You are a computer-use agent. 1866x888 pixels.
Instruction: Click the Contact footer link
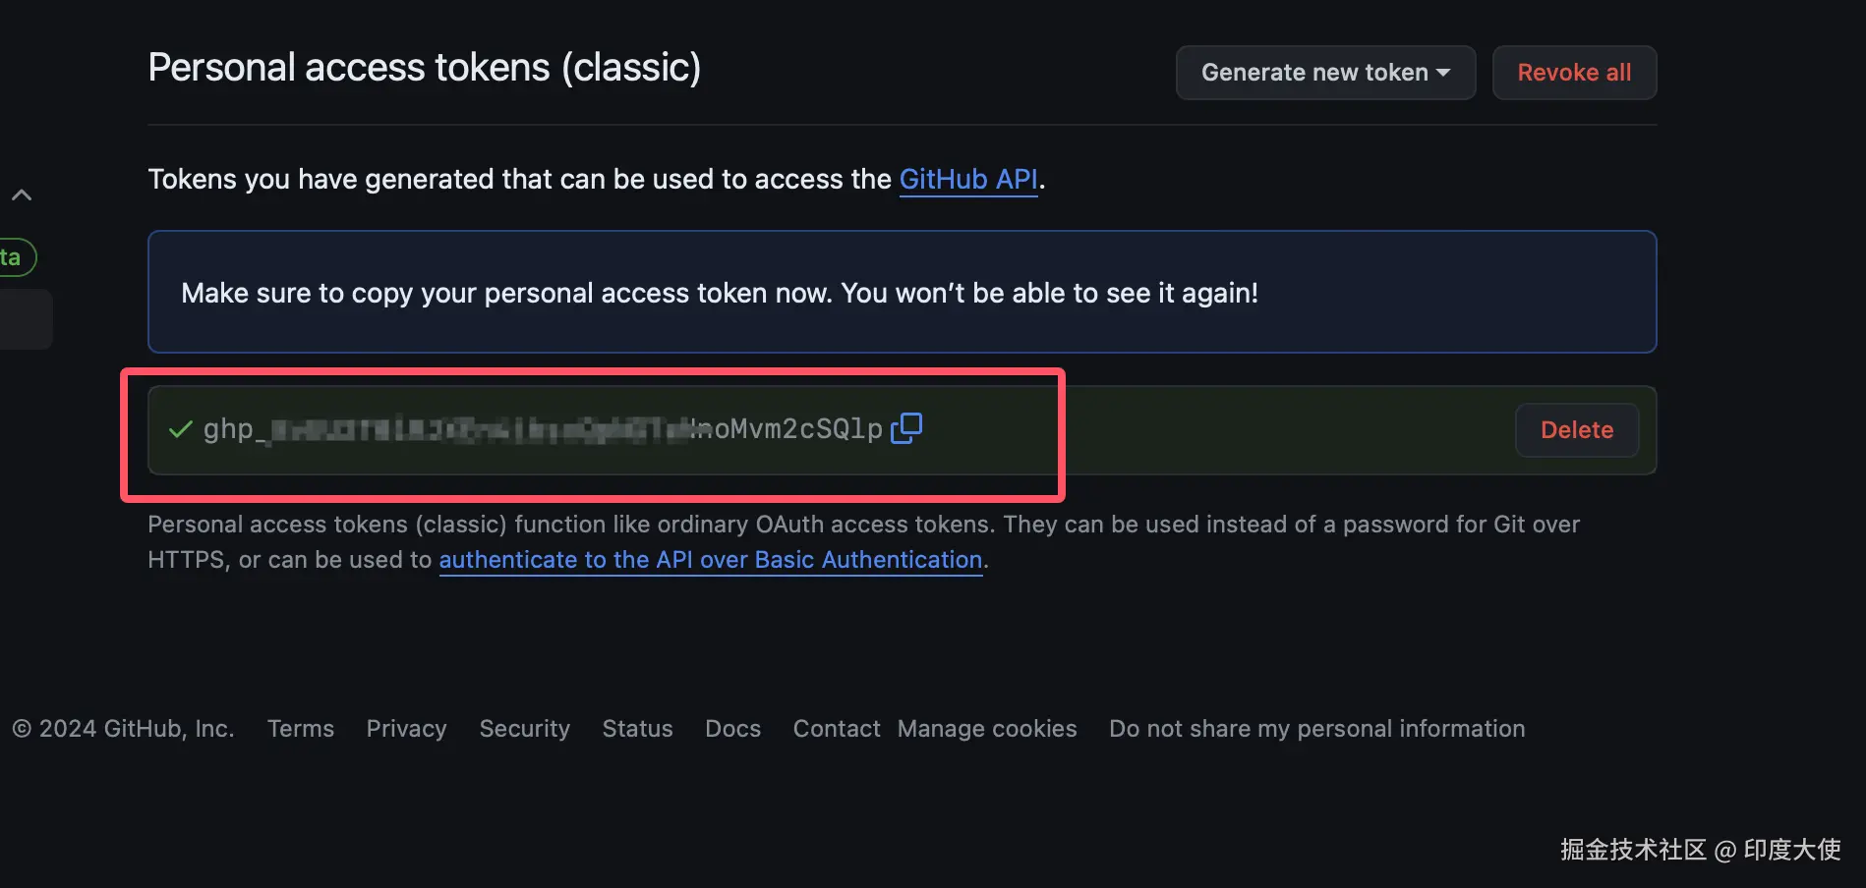836,729
